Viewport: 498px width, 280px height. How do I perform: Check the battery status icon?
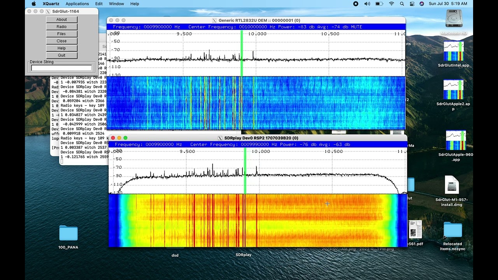[x=379, y=3]
